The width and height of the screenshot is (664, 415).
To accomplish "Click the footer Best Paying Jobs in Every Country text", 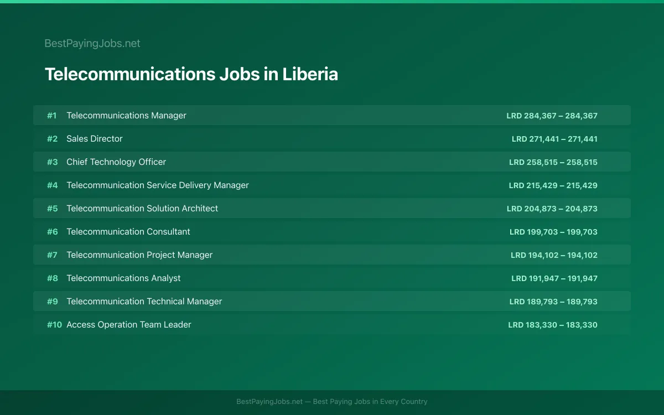I will pyautogui.click(x=370, y=402).
